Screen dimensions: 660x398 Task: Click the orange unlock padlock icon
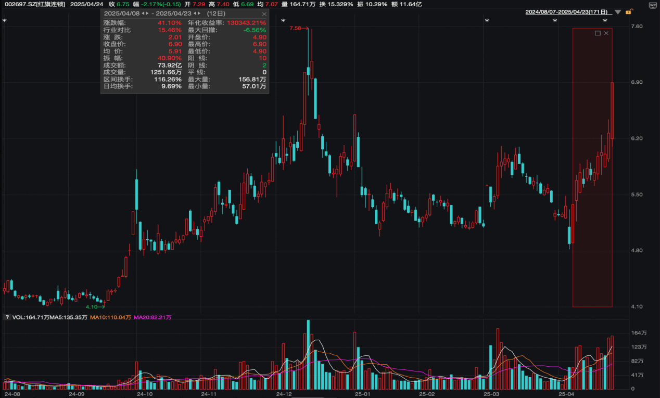pyautogui.click(x=629, y=11)
